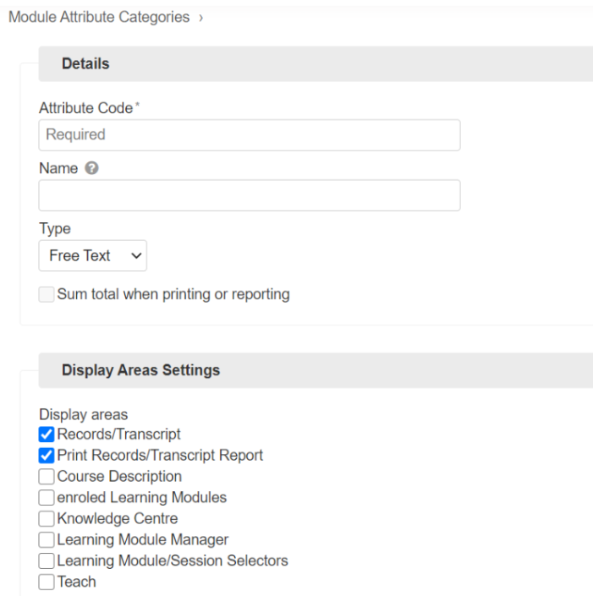This screenshot has height=596, width=593.
Task: Click into the Name text field
Action: (250, 195)
